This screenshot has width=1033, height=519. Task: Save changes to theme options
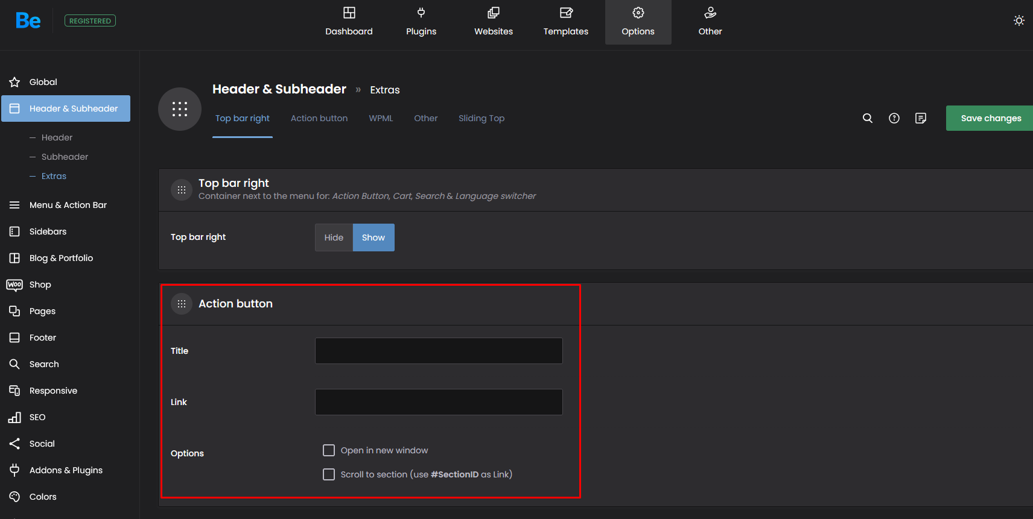(990, 118)
